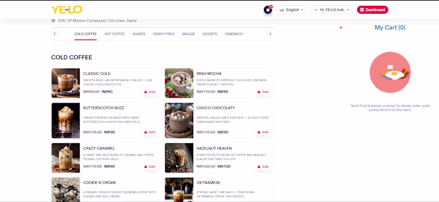Switch to the SHAKES tab
This screenshot has height=202, width=439.
tap(139, 34)
